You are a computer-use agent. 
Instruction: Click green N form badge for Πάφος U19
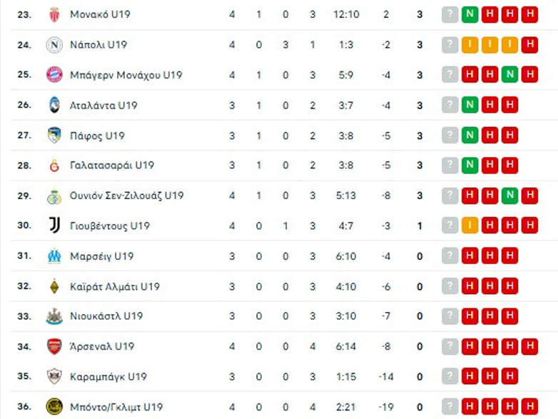coord(470,136)
